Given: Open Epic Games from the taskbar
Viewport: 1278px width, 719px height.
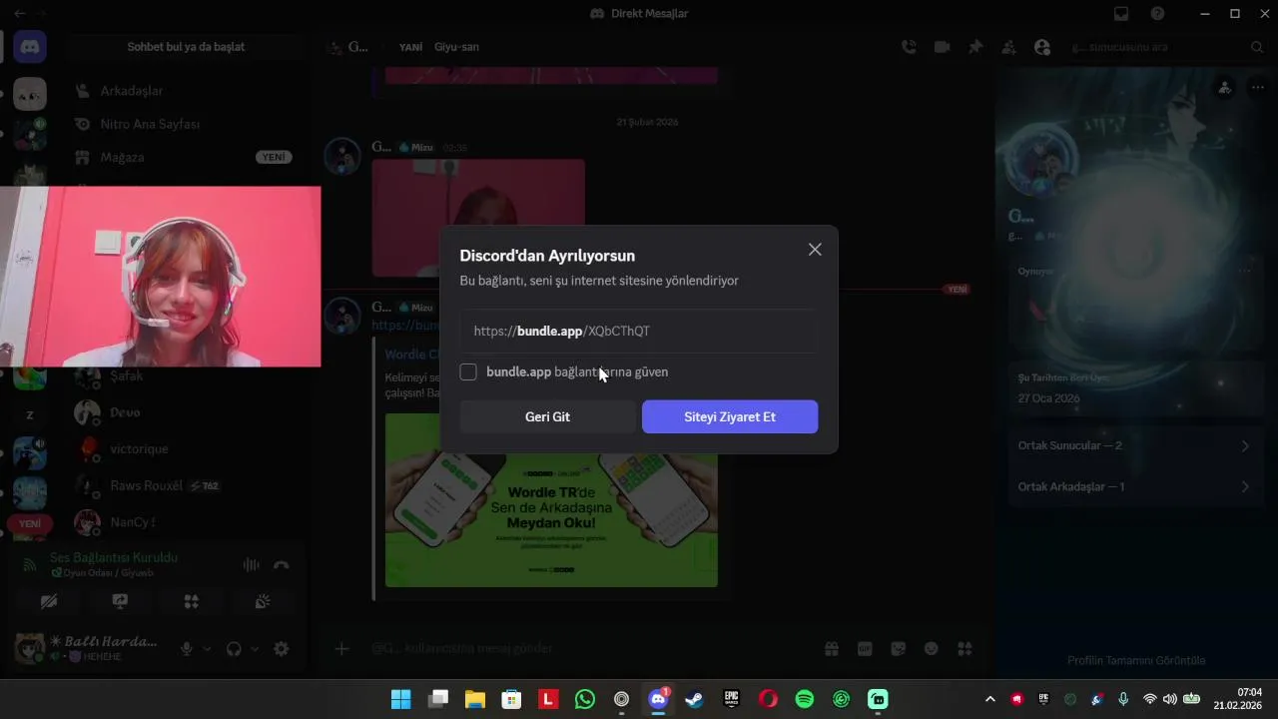Looking at the screenshot, I should [x=731, y=699].
